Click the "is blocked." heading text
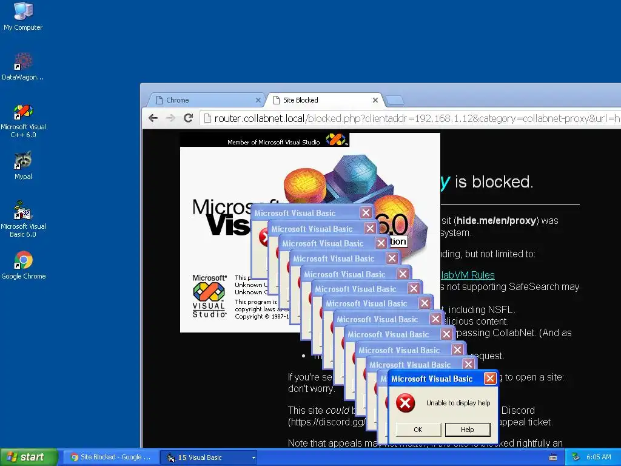 (494, 182)
